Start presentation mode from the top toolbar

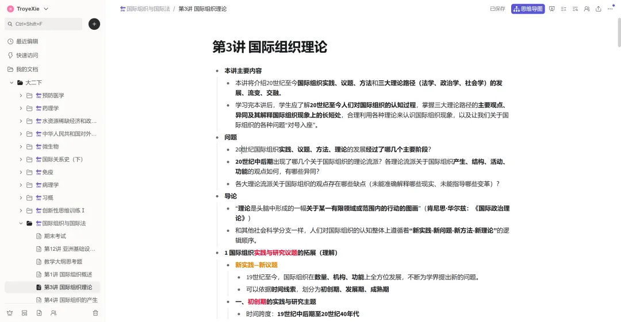(x=551, y=9)
